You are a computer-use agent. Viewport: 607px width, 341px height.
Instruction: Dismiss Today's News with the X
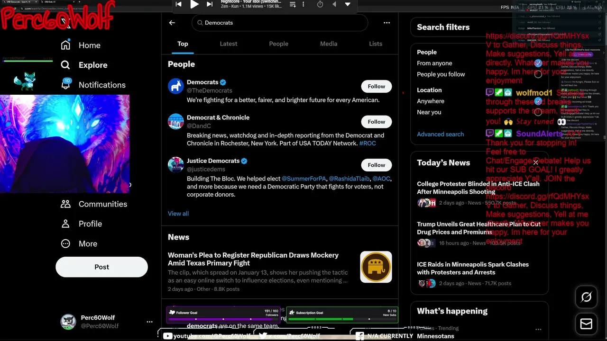pos(535,162)
